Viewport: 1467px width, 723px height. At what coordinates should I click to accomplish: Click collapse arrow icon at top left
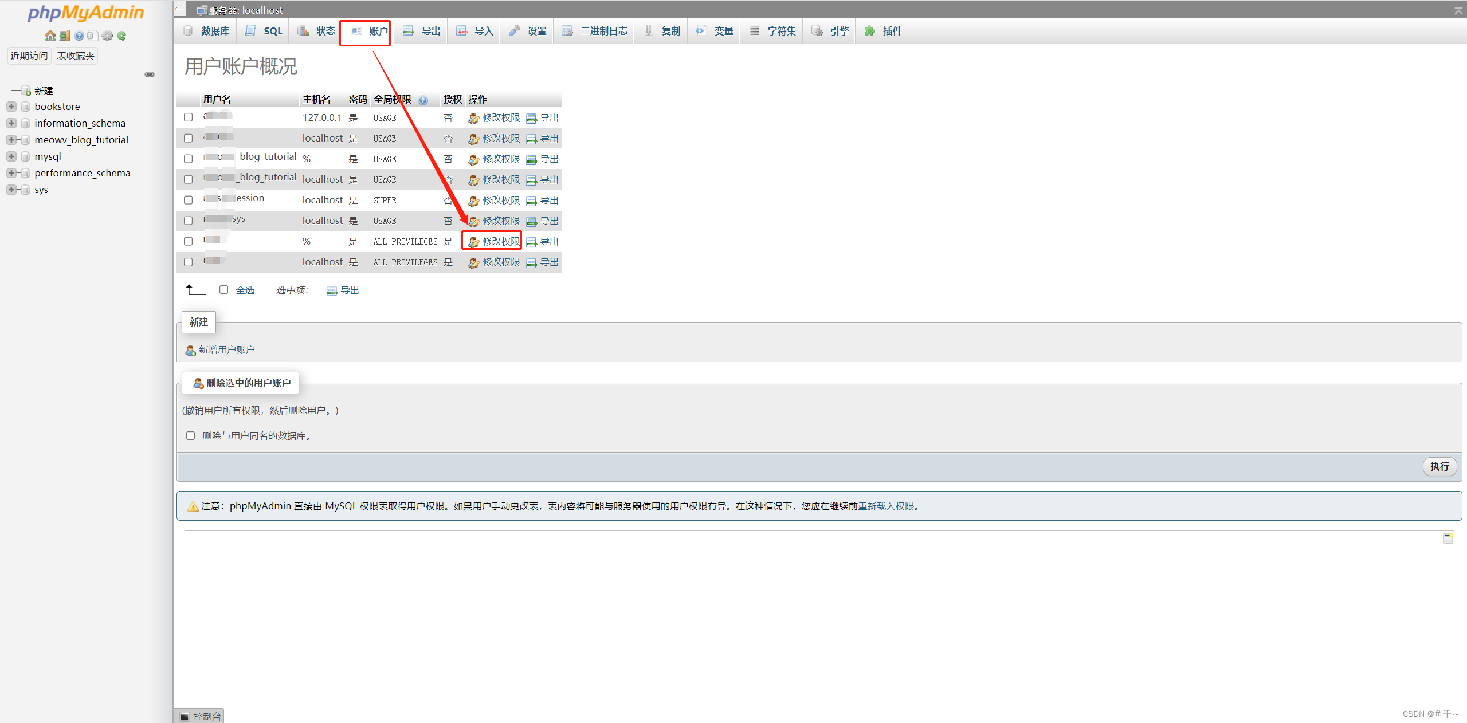[179, 9]
